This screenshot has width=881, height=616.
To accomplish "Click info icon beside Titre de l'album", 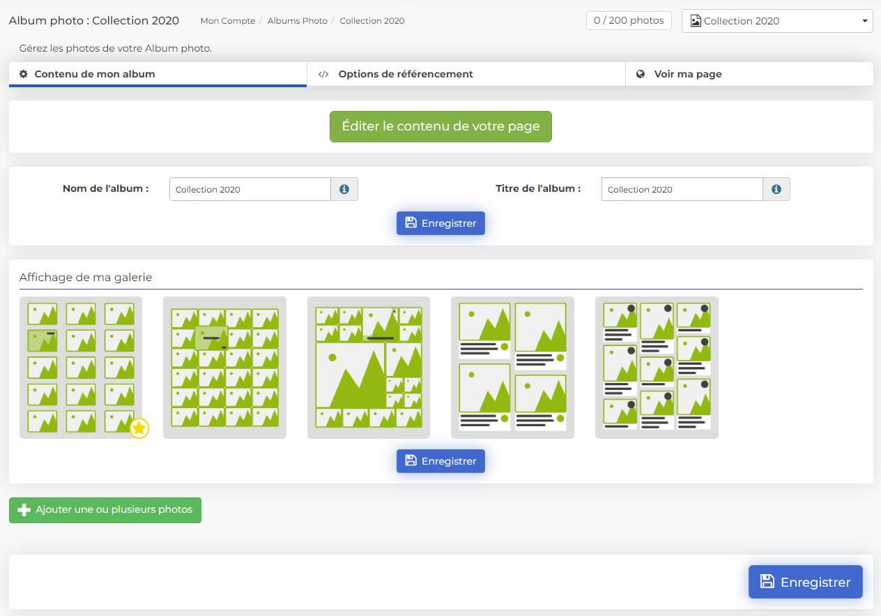I will click(776, 189).
